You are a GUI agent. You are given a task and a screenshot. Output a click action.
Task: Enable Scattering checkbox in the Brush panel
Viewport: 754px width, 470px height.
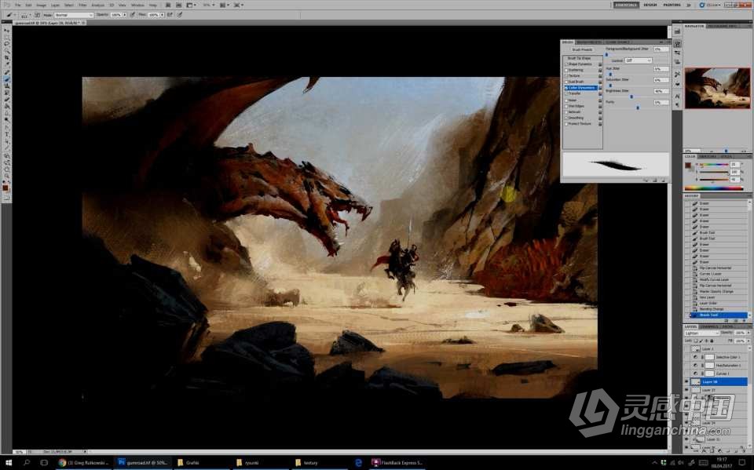click(566, 70)
